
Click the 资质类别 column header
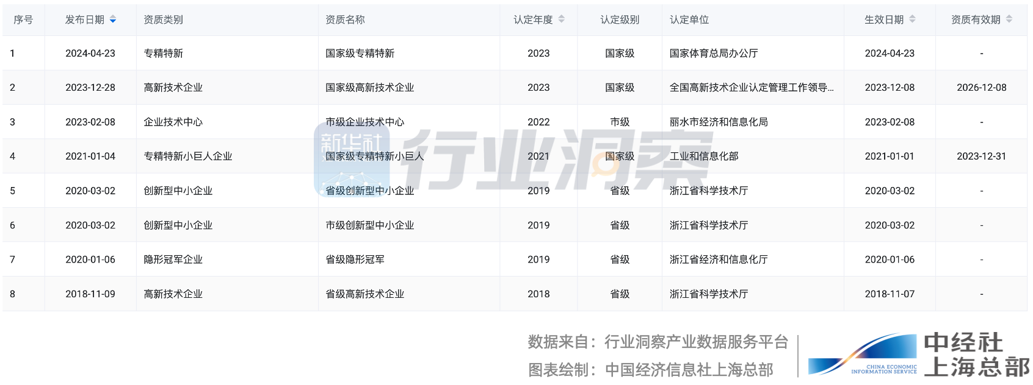[x=163, y=19]
